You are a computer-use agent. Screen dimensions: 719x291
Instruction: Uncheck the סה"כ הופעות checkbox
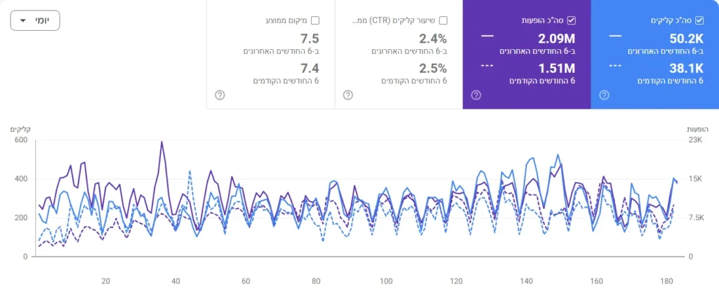click(x=572, y=20)
